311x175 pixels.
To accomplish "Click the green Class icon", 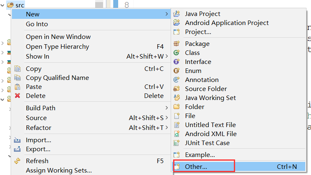I will coord(177,53).
